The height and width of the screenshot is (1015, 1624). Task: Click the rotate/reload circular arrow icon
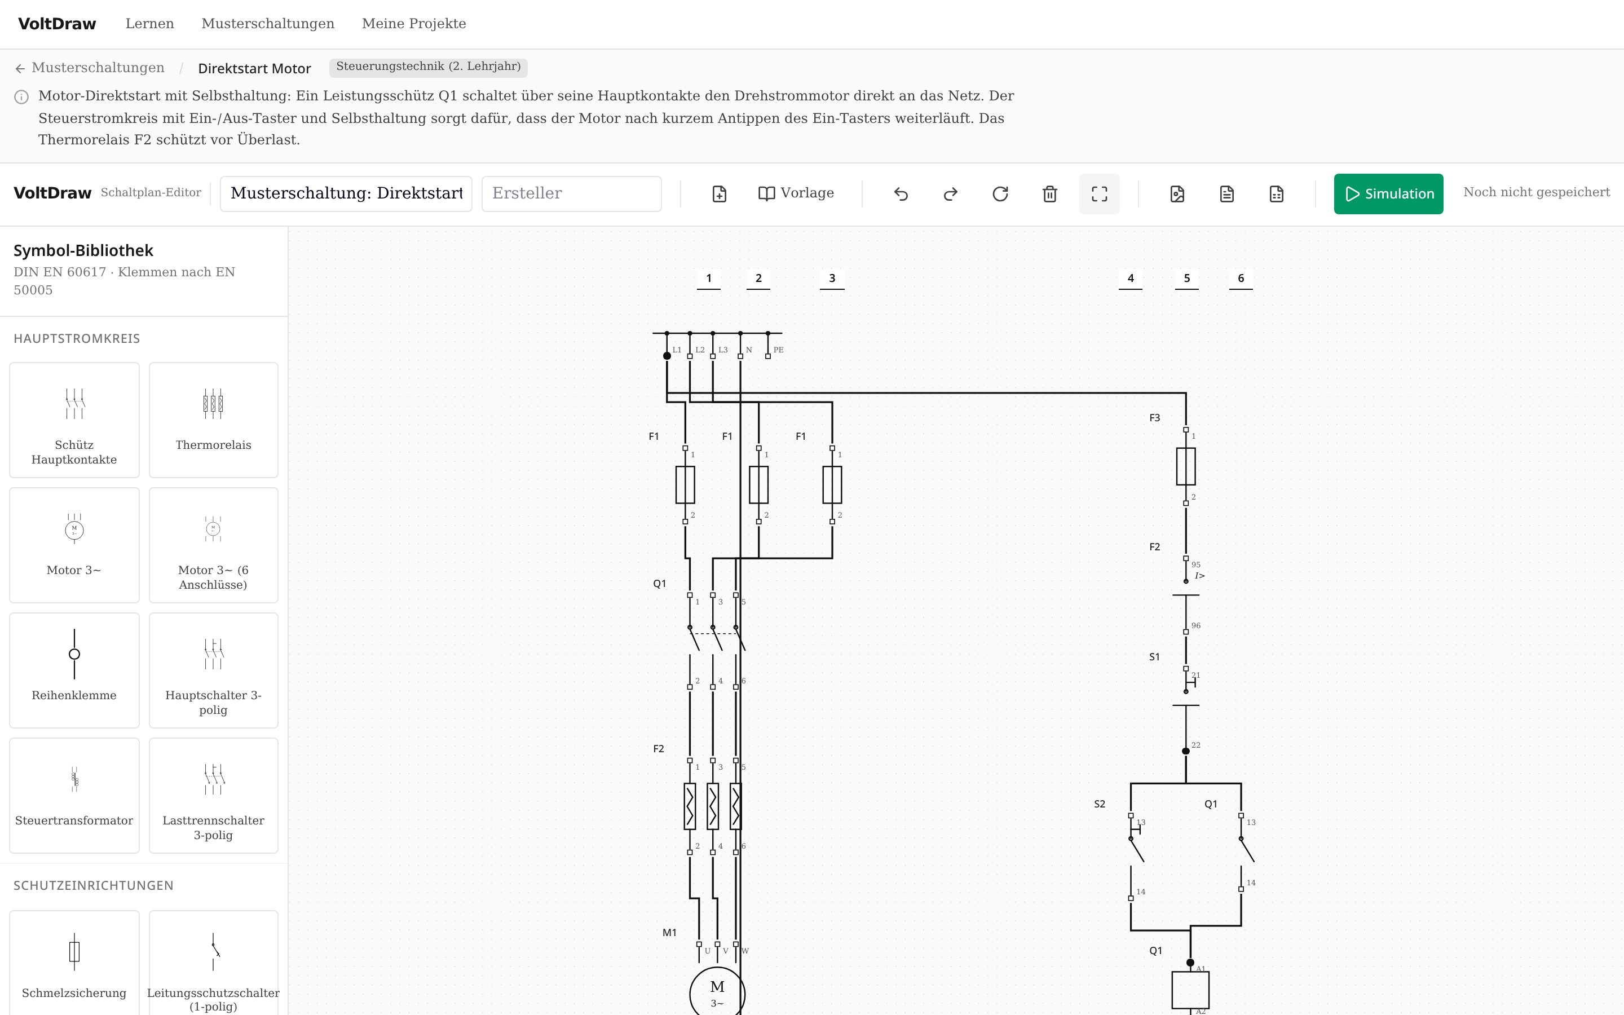tap(1000, 194)
